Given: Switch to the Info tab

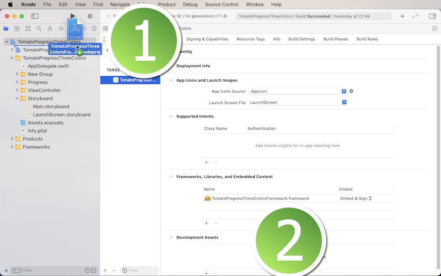Looking at the screenshot, I should point(277,39).
